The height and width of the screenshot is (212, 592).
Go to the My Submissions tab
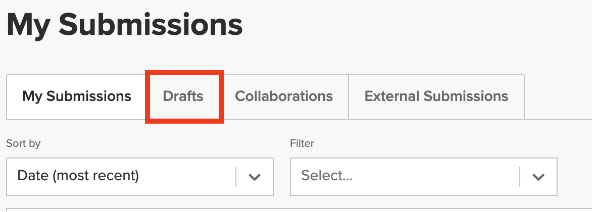77,96
